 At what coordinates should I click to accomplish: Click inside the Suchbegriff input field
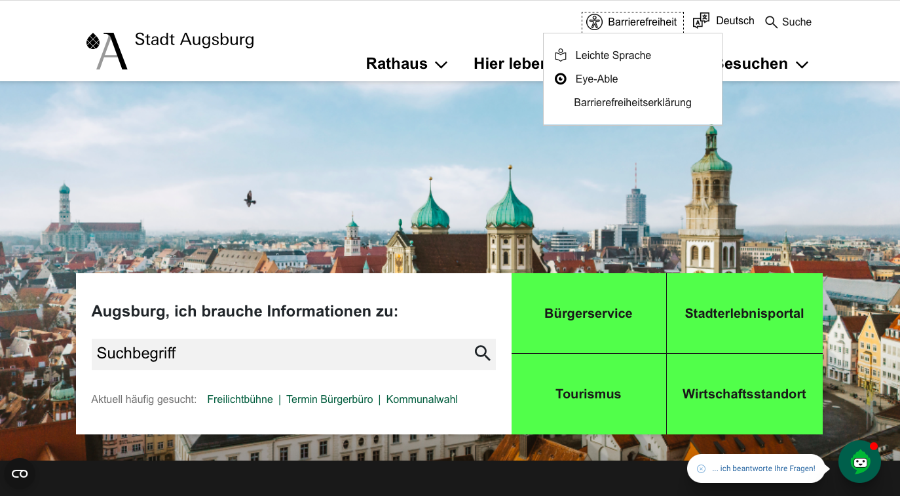[262, 353]
